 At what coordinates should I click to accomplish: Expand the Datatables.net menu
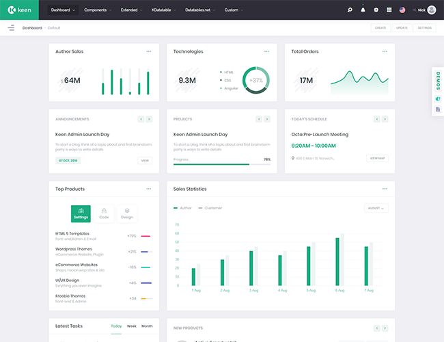pyautogui.click(x=200, y=10)
